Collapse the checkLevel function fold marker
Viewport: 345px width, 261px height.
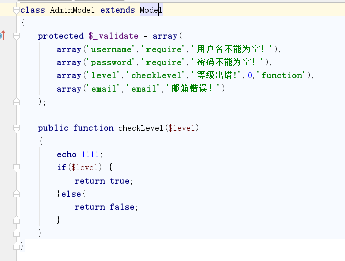16,128
